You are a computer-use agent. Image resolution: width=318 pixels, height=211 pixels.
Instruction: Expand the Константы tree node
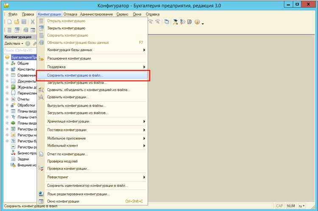coord(7,69)
